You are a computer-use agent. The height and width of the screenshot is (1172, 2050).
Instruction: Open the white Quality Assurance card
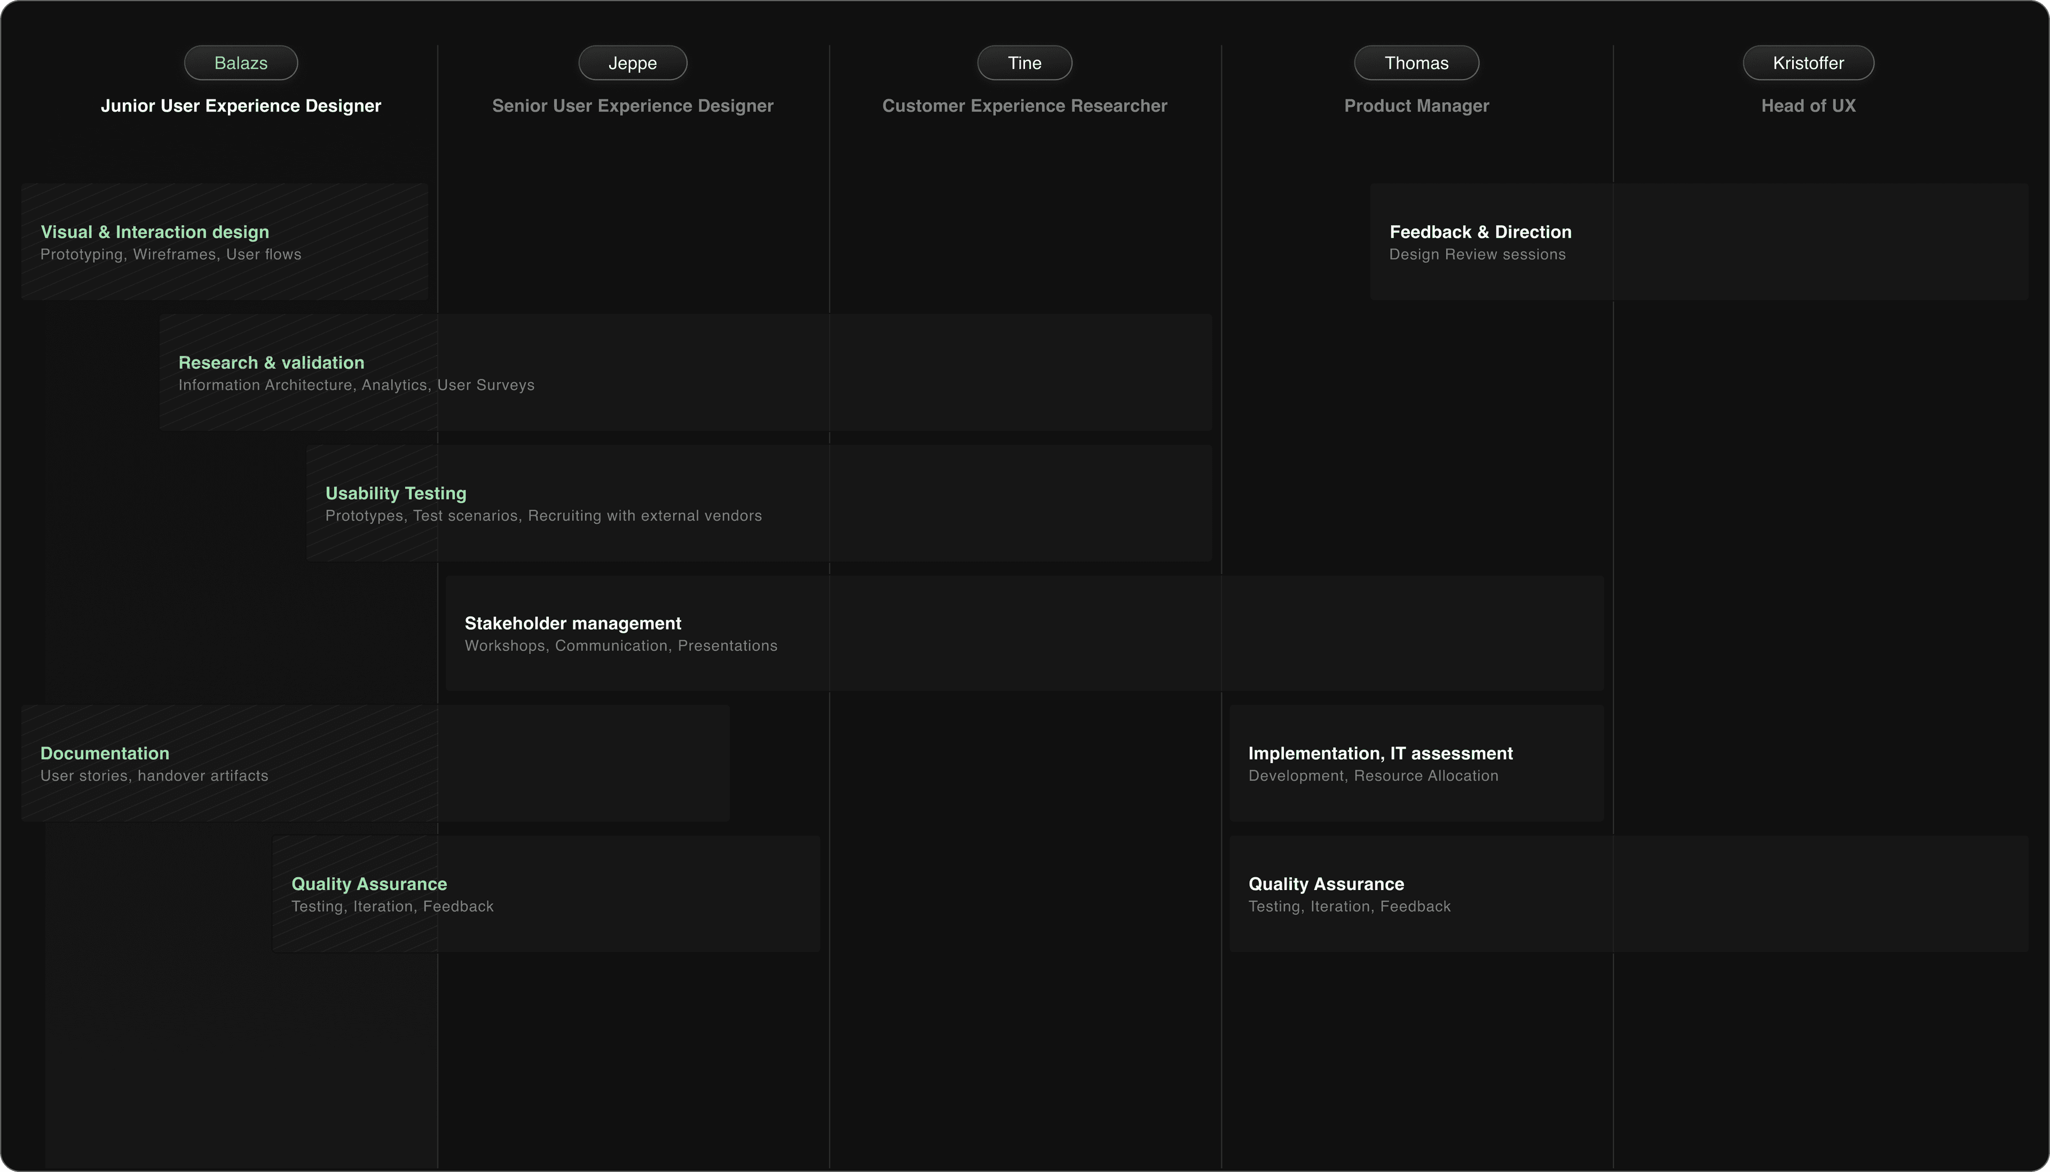(1628, 893)
